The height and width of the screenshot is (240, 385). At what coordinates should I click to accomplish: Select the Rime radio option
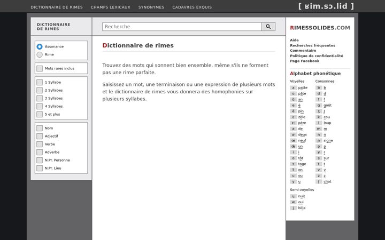pos(40,54)
